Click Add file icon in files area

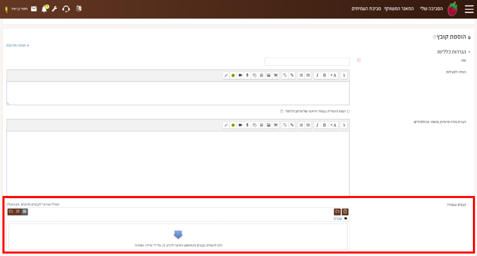pos(345,211)
